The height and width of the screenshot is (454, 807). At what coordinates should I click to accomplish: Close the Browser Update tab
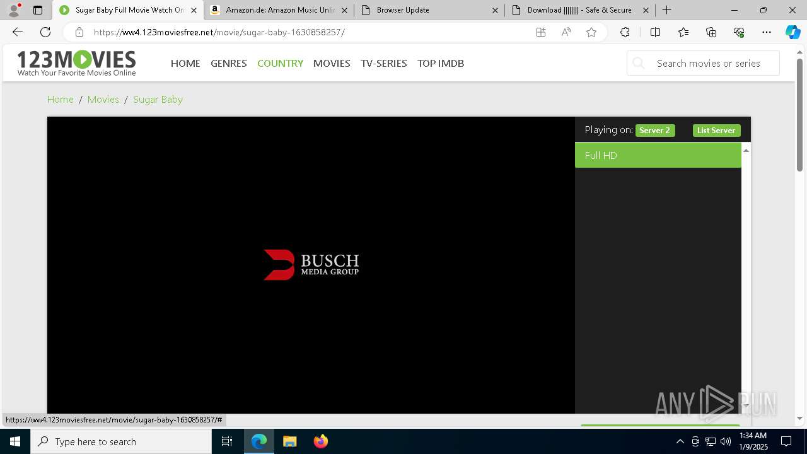click(495, 10)
